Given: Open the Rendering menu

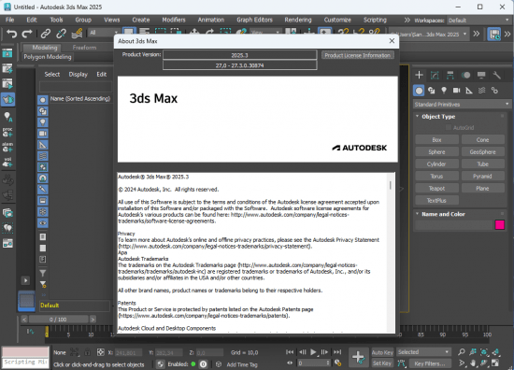Looking at the screenshot, I should (x=298, y=20).
